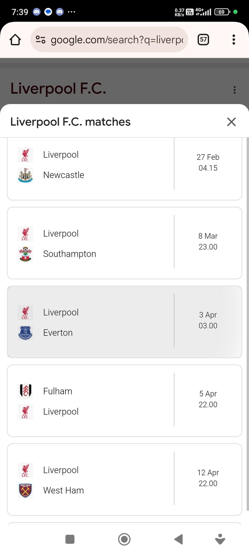The width and height of the screenshot is (249, 555).
Task: Open tab switcher showing 57 tabs
Action: tap(203, 40)
